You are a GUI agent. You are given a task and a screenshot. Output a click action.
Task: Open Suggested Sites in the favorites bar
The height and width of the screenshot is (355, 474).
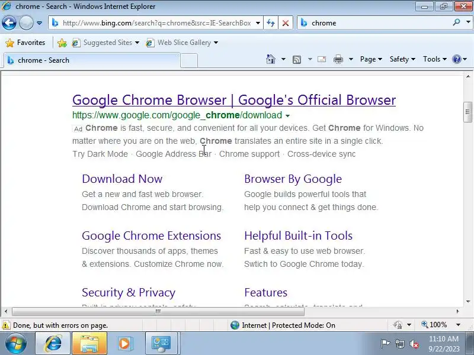[106, 43]
